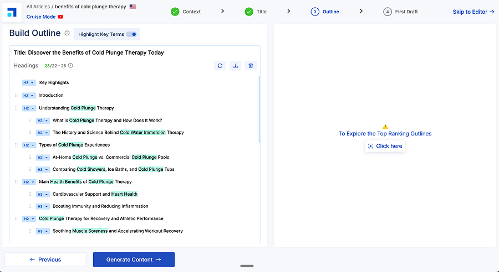Click drag handle for Introduction heading

point(16,95)
